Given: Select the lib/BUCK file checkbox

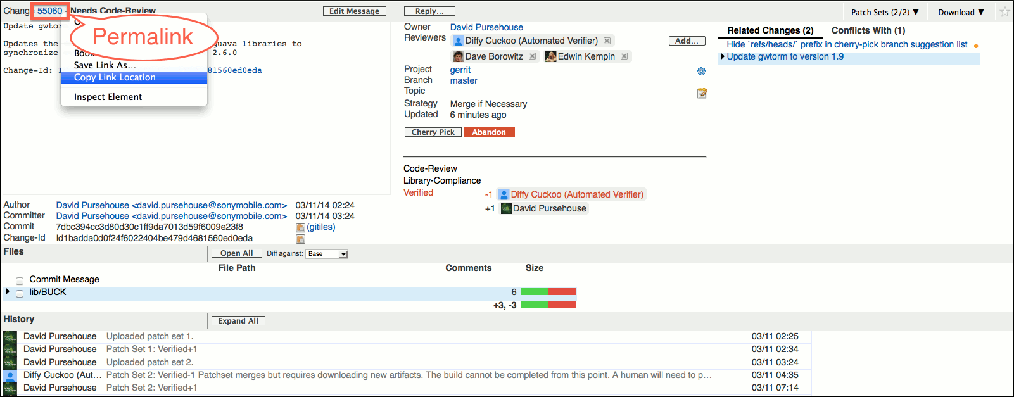Looking at the screenshot, I should (x=20, y=293).
